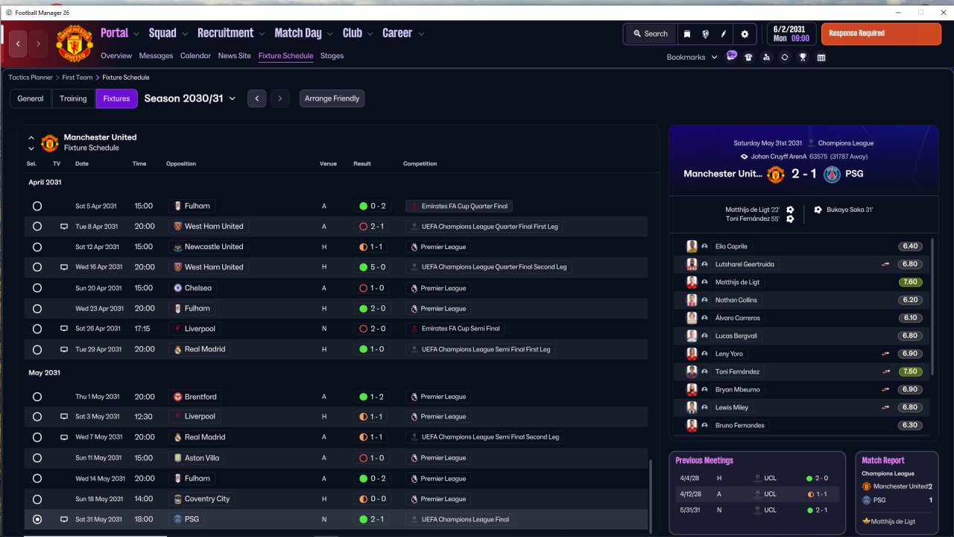This screenshot has height=537, width=954.
Task: Click the shirt shortcut icon under date
Action: coord(748,57)
